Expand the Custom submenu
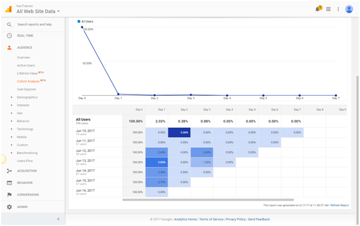 pyautogui.click(x=11, y=145)
